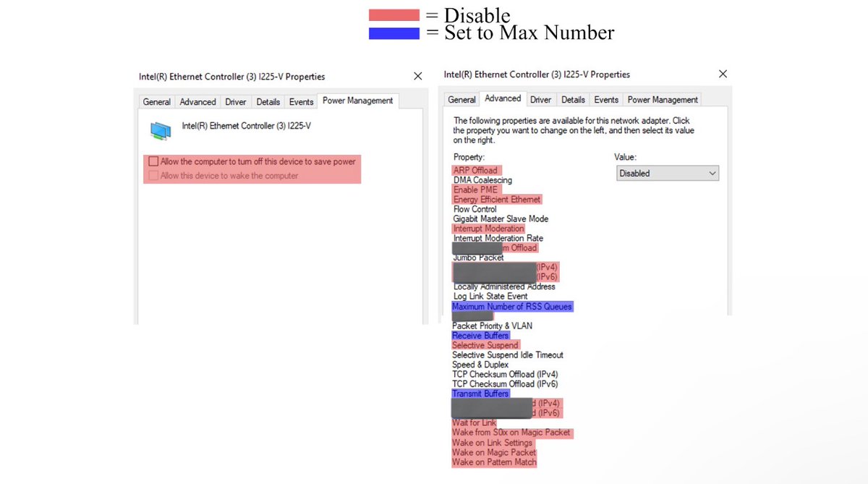The width and height of the screenshot is (868, 484).
Task: Select the Wait for Link property
Action: click(474, 423)
